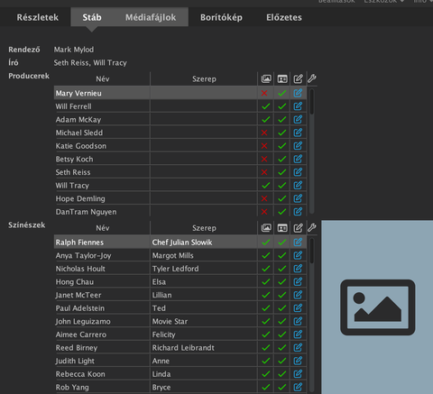Edit Betsy Koch's producer entry
The height and width of the screenshot is (394, 433).
point(298,159)
